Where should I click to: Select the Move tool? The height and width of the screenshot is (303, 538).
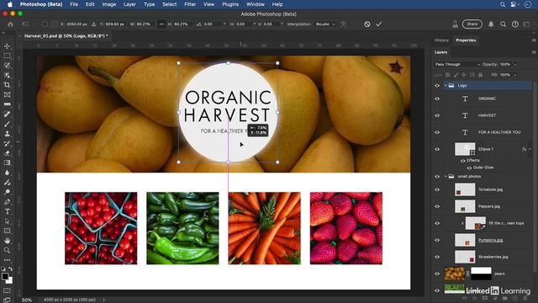point(7,46)
